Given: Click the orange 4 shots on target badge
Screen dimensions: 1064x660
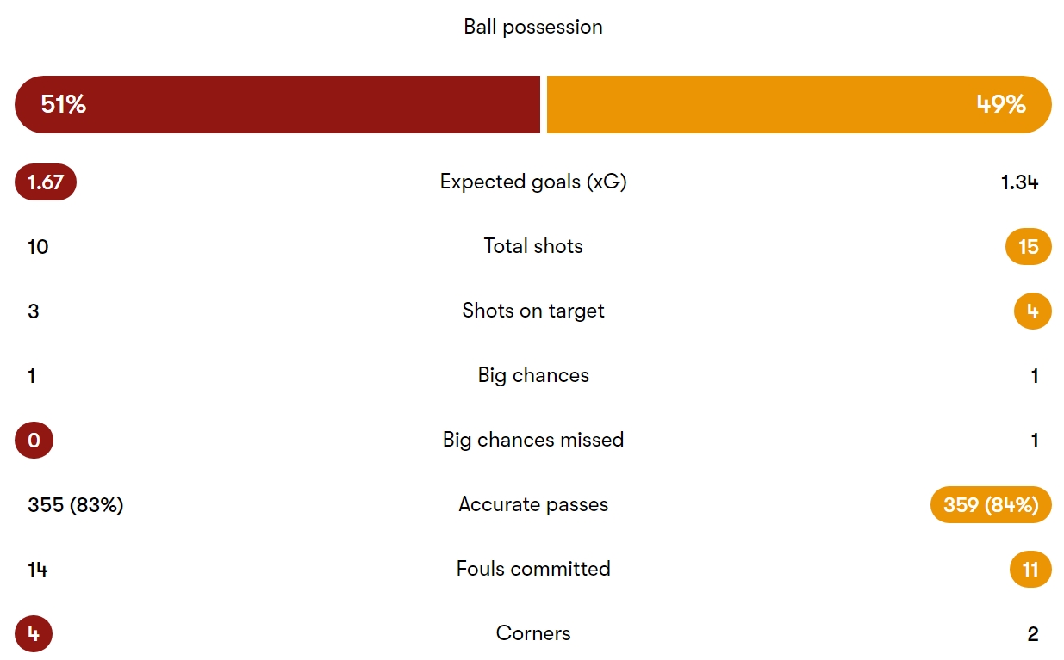Looking at the screenshot, I should 1033,311.
